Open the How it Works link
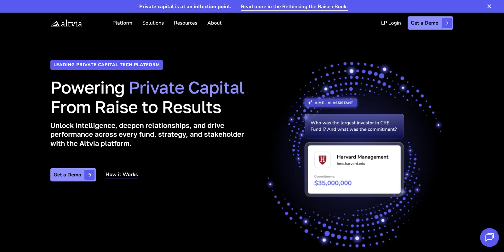504x252 pixels. [122, 175]
